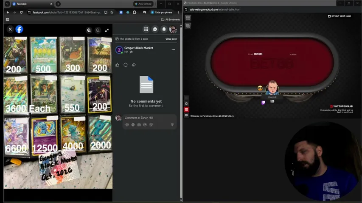
Task: Open the apps grid in bookmarks bar
Action: pos(7,19)
